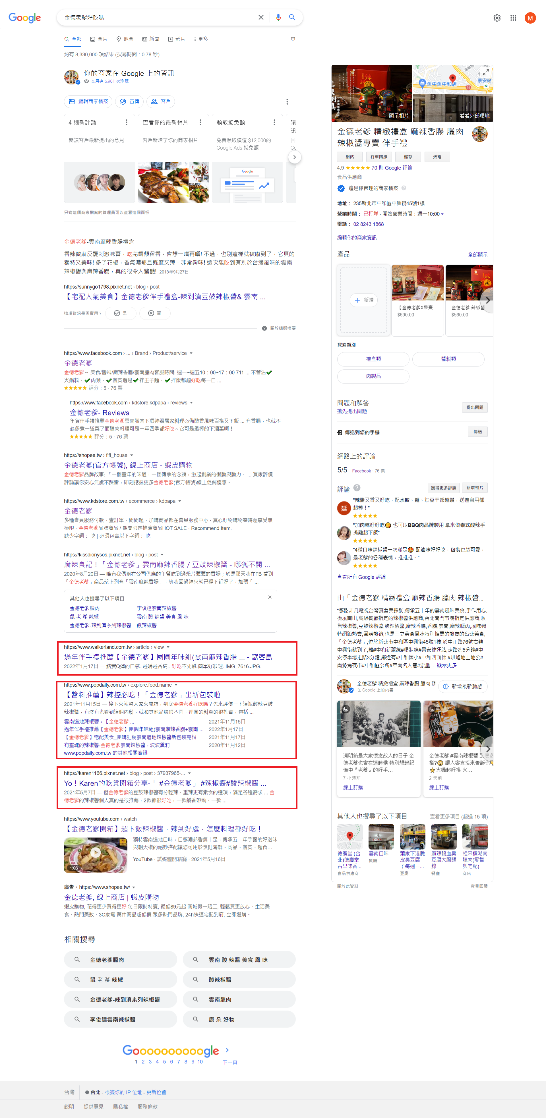
Task: Submit search with magnifying glass icon
Action: tap(292, 17)
